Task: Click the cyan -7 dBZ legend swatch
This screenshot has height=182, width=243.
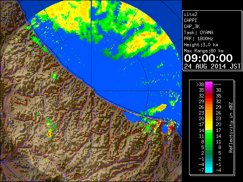Action: [209, 170]
